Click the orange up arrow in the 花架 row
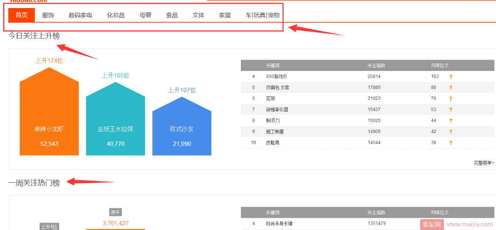Image resolution: width=496 pixels, height=230 pixels. coord(451,98)
